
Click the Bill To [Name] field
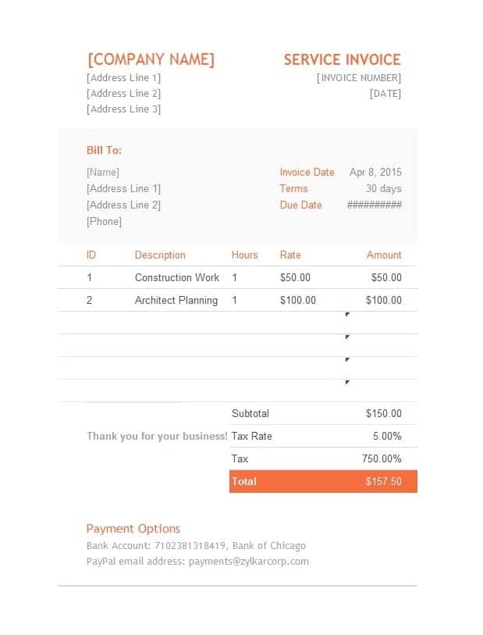click(x=103, y=173)
